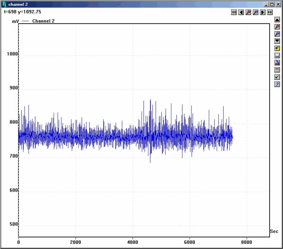This screenshot has height=249, width=283.
Task: Click the yellow open file icon
Action: (277, 48)
